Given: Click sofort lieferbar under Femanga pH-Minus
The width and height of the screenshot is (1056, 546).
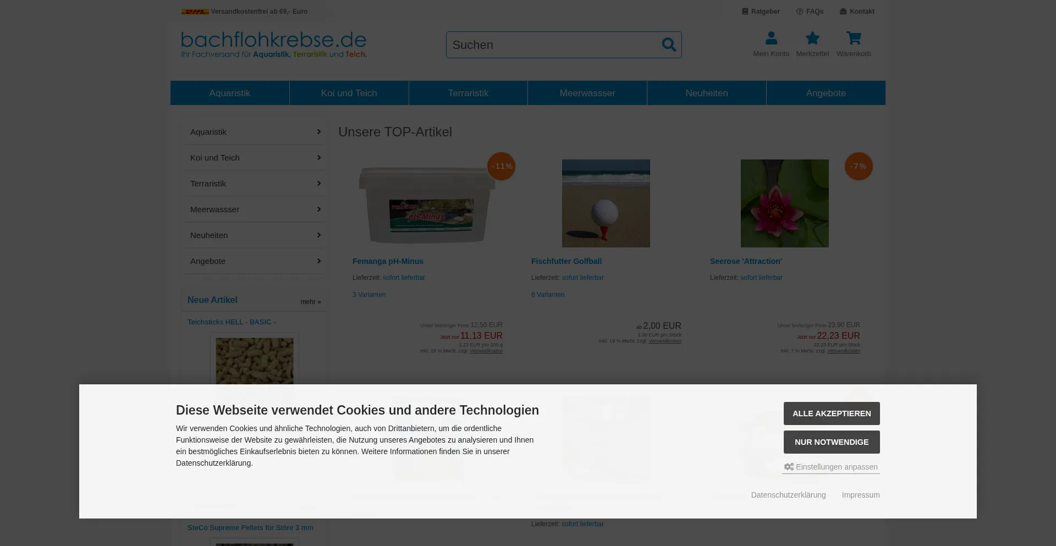Looking at the screenshot, I should click(x=404, y=278).
